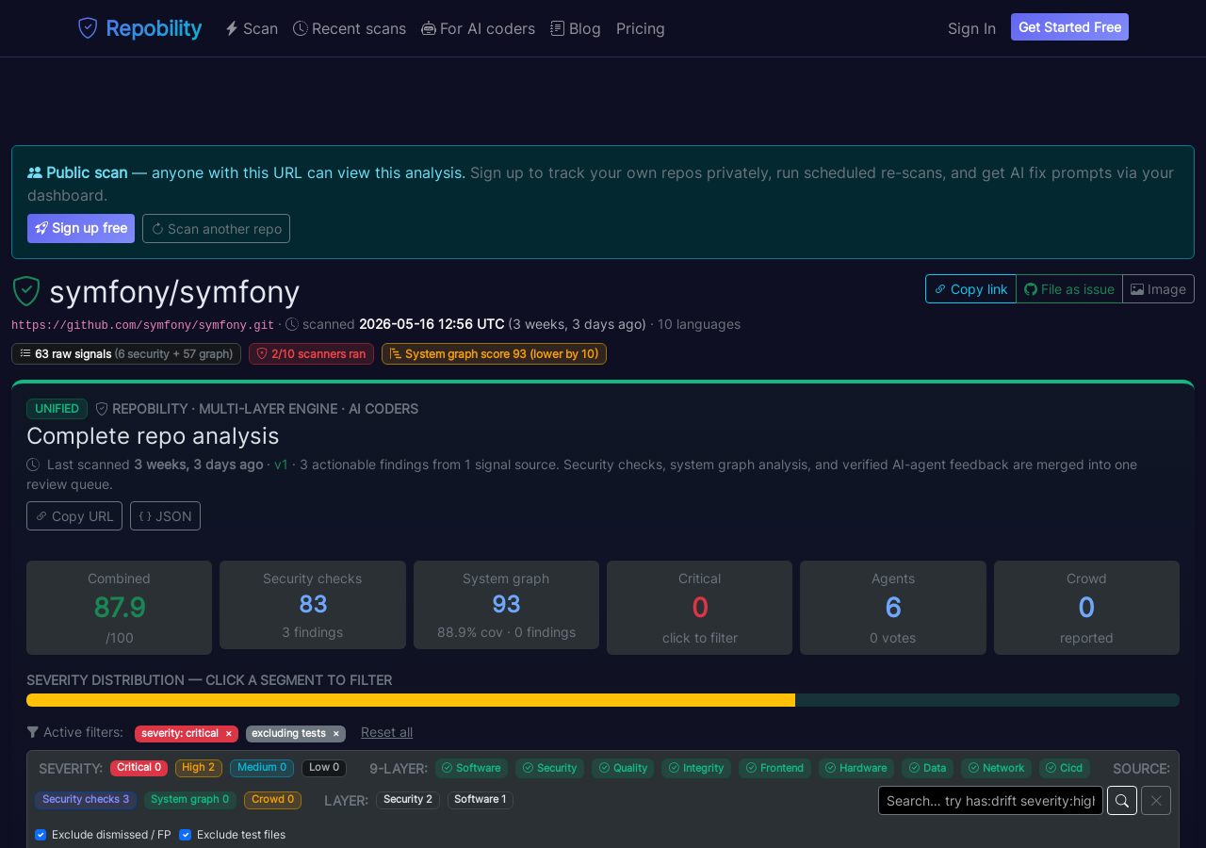Open the Blog nav link

(576, 28)
